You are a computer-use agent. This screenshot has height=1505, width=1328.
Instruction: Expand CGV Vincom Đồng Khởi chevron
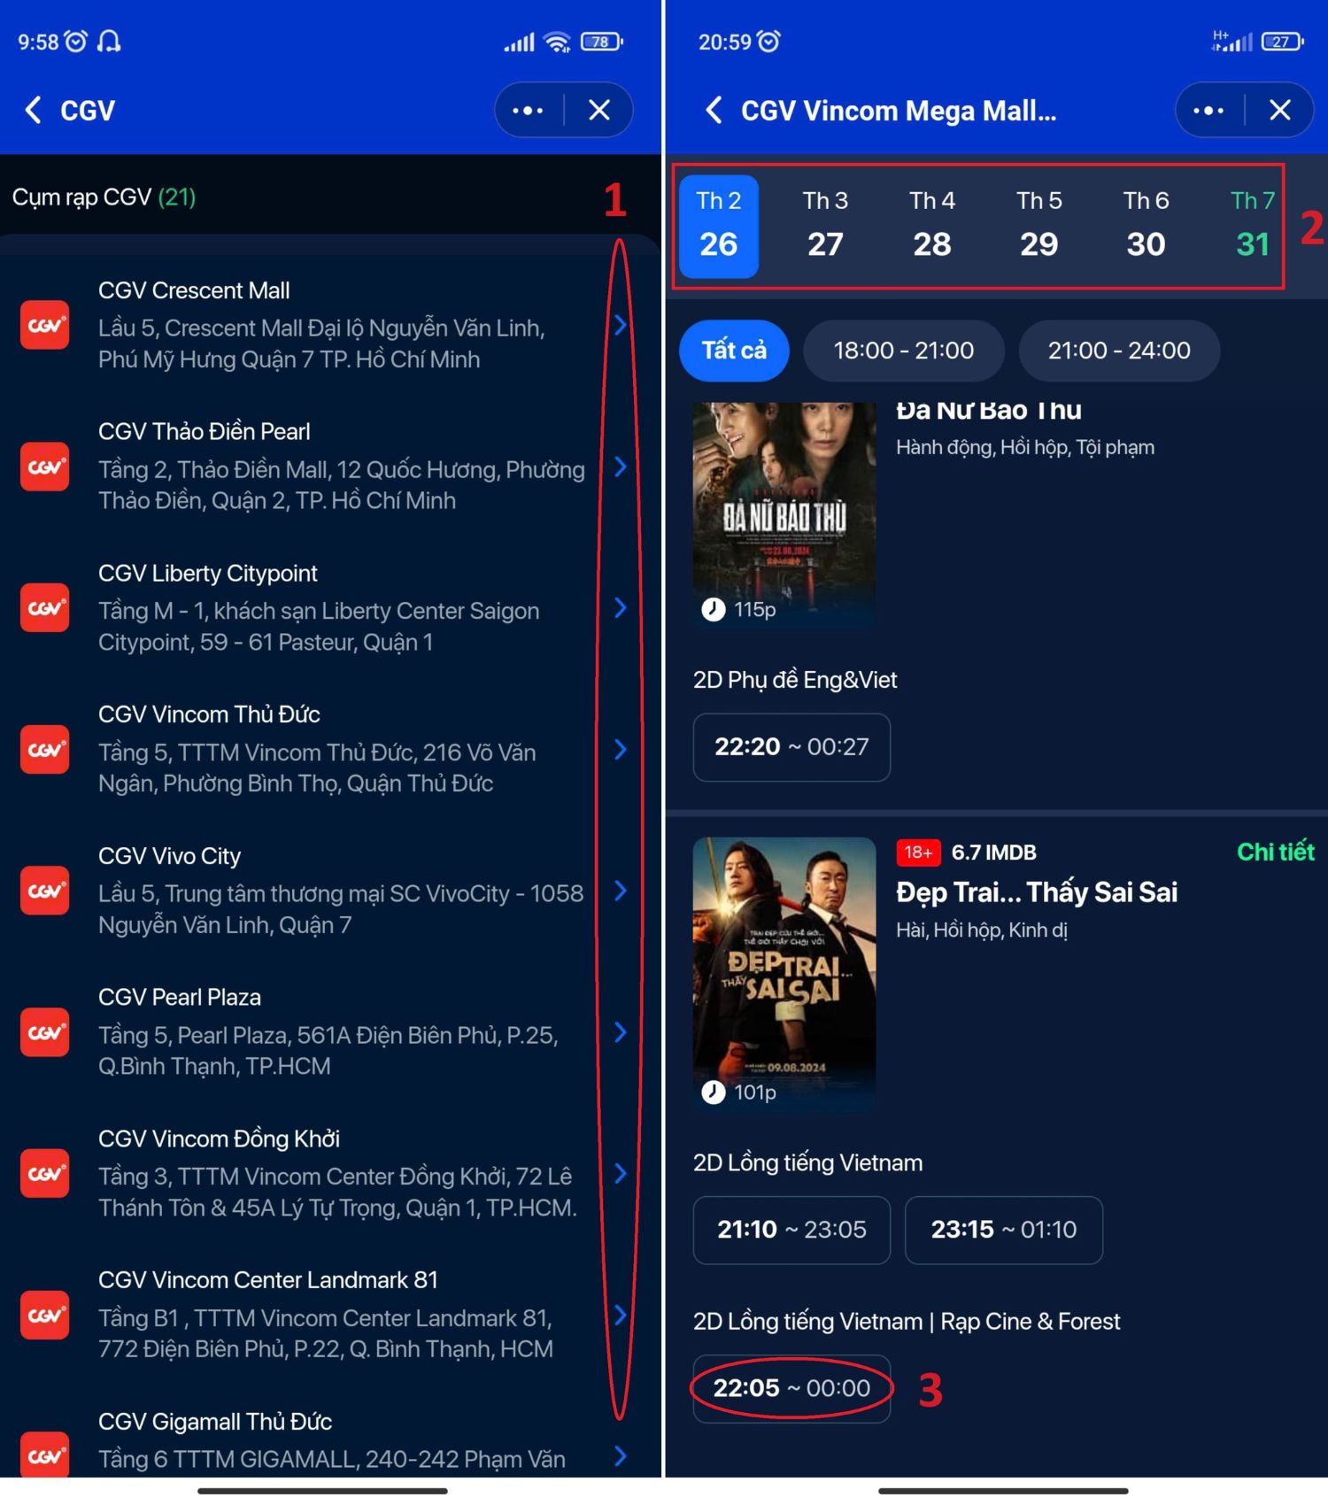[621, 1174]
